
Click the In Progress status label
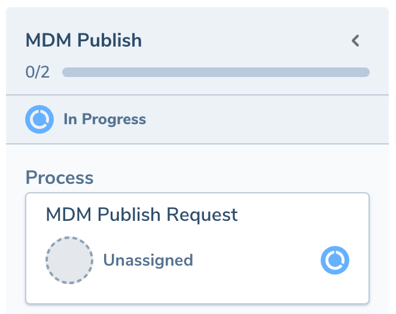[x=105, y=119]
